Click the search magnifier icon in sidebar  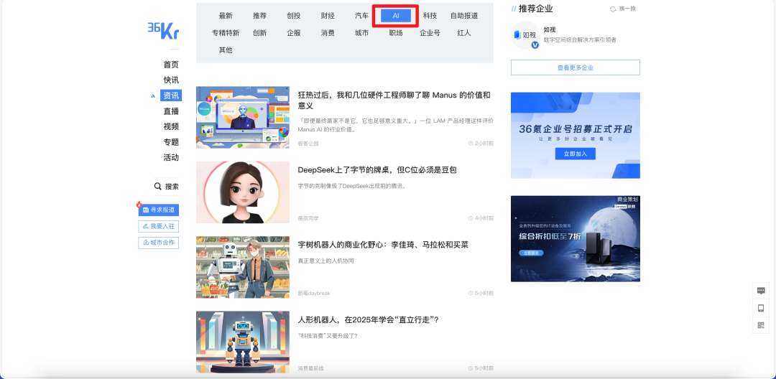[x=158, y=187]
